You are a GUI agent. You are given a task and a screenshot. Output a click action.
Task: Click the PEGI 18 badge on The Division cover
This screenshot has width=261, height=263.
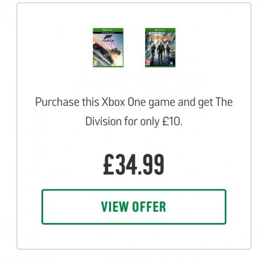pos(148,63)
